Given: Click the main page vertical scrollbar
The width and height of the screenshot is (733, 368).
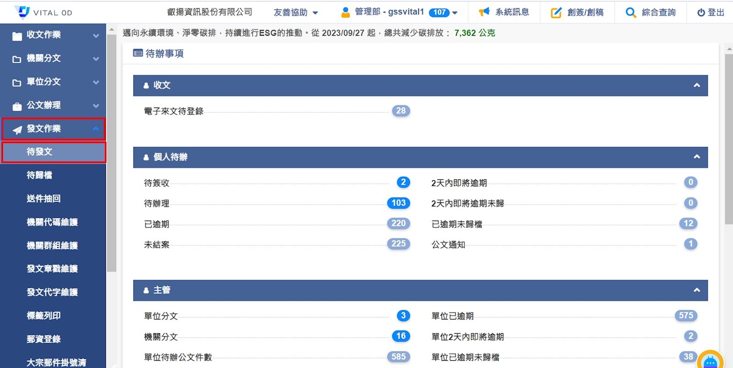Looking at the screenshot, I should pyautogui.click(x=728, y=137).
